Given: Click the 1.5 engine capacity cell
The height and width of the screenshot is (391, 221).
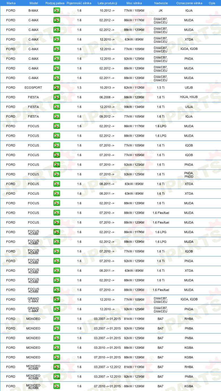Looking at the screenshot, I should point(79,88).
